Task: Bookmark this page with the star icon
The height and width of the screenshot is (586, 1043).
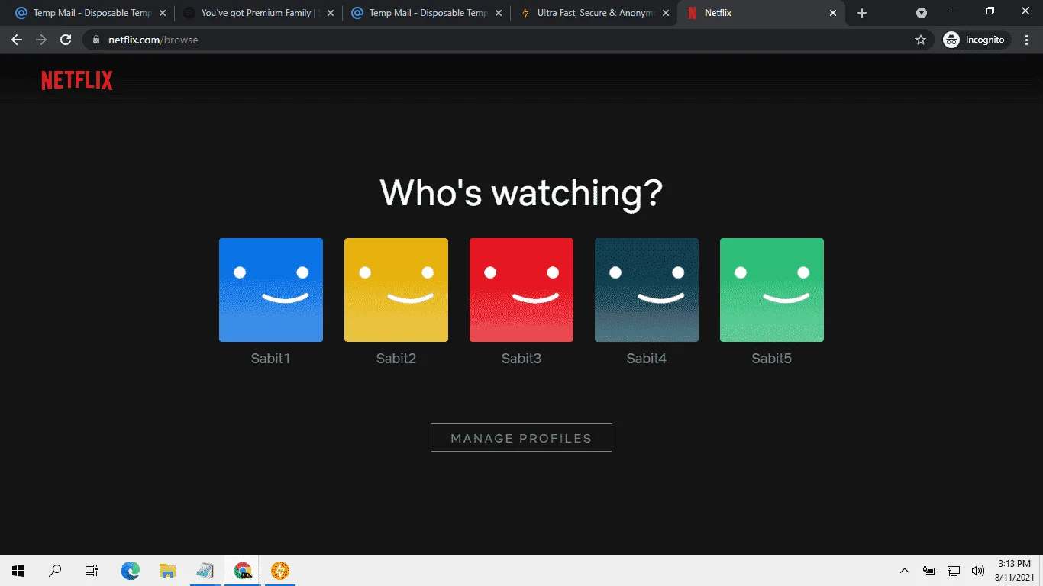Action: [920, 40]
